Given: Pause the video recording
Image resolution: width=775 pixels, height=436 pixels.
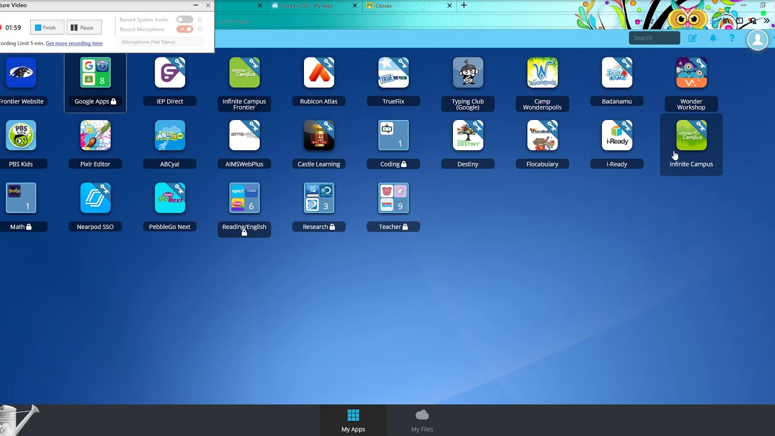Looking at the screenshot, I should click(84, 27).
